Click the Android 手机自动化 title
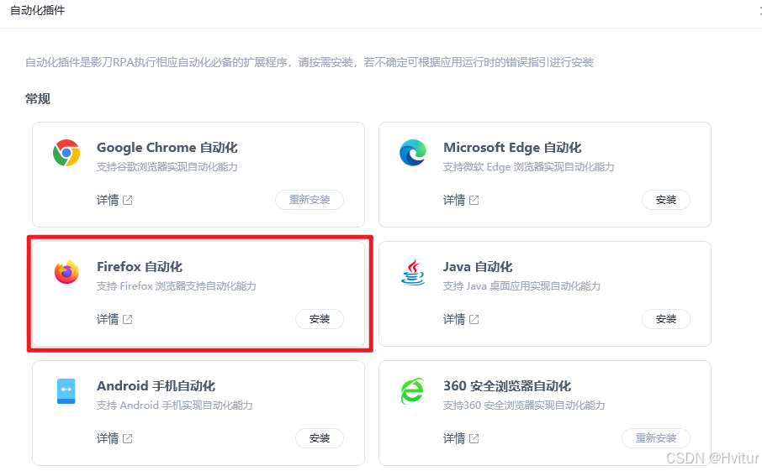762x471 pixels. tap(156, 386)
